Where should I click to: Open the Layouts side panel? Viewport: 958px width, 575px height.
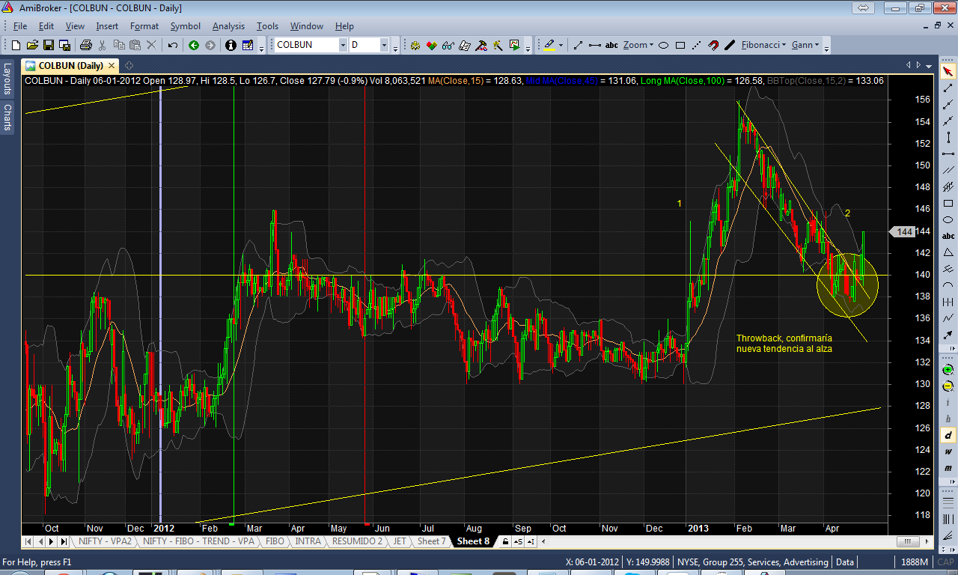coord(7,79)
